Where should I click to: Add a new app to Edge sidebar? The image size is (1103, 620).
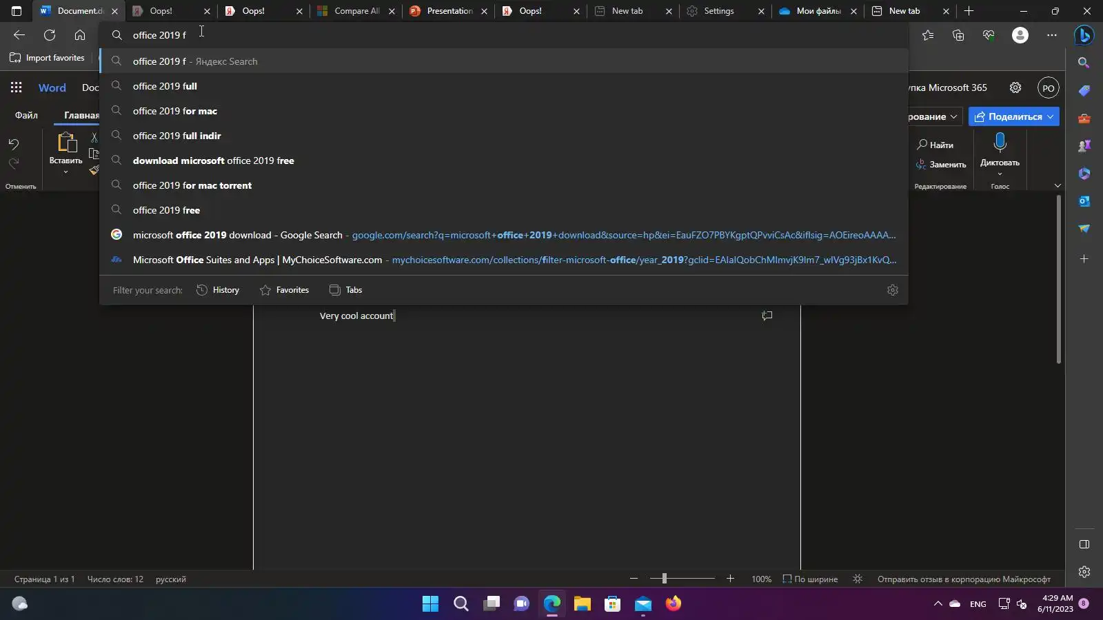[1084, 259]
